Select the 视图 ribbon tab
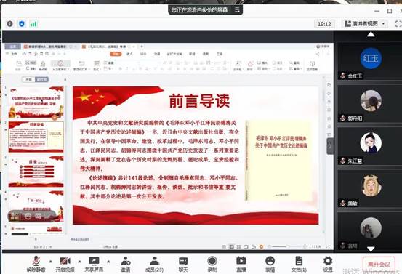Screen dimensions: 402x274 (206, 54)
